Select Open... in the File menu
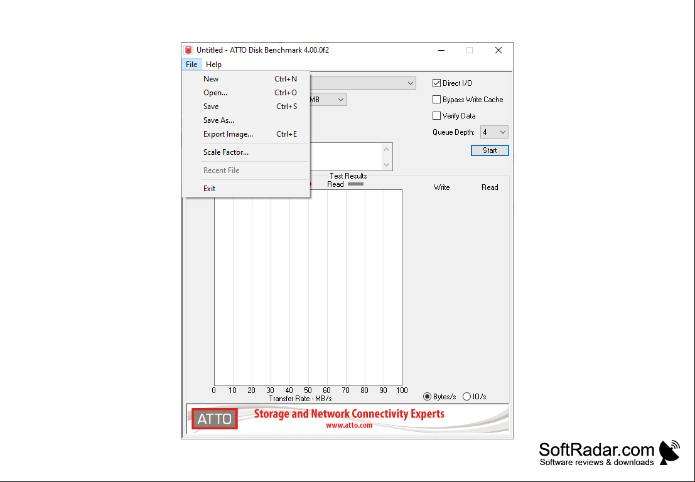 pos(245,93)
